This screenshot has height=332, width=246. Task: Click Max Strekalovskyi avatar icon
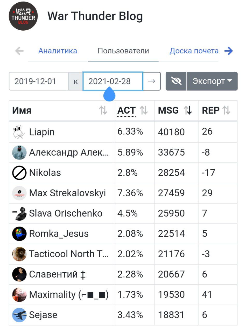point(19,193)
